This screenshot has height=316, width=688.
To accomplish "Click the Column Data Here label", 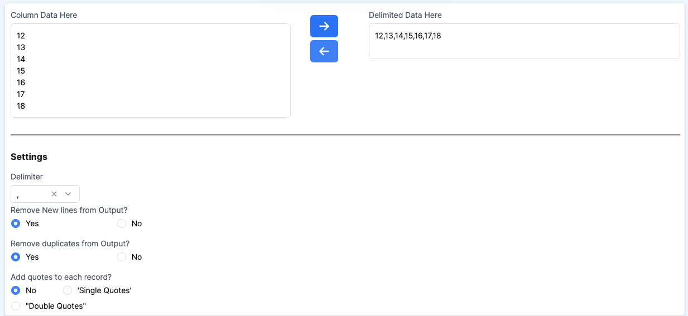I will (x=44, y=15).
